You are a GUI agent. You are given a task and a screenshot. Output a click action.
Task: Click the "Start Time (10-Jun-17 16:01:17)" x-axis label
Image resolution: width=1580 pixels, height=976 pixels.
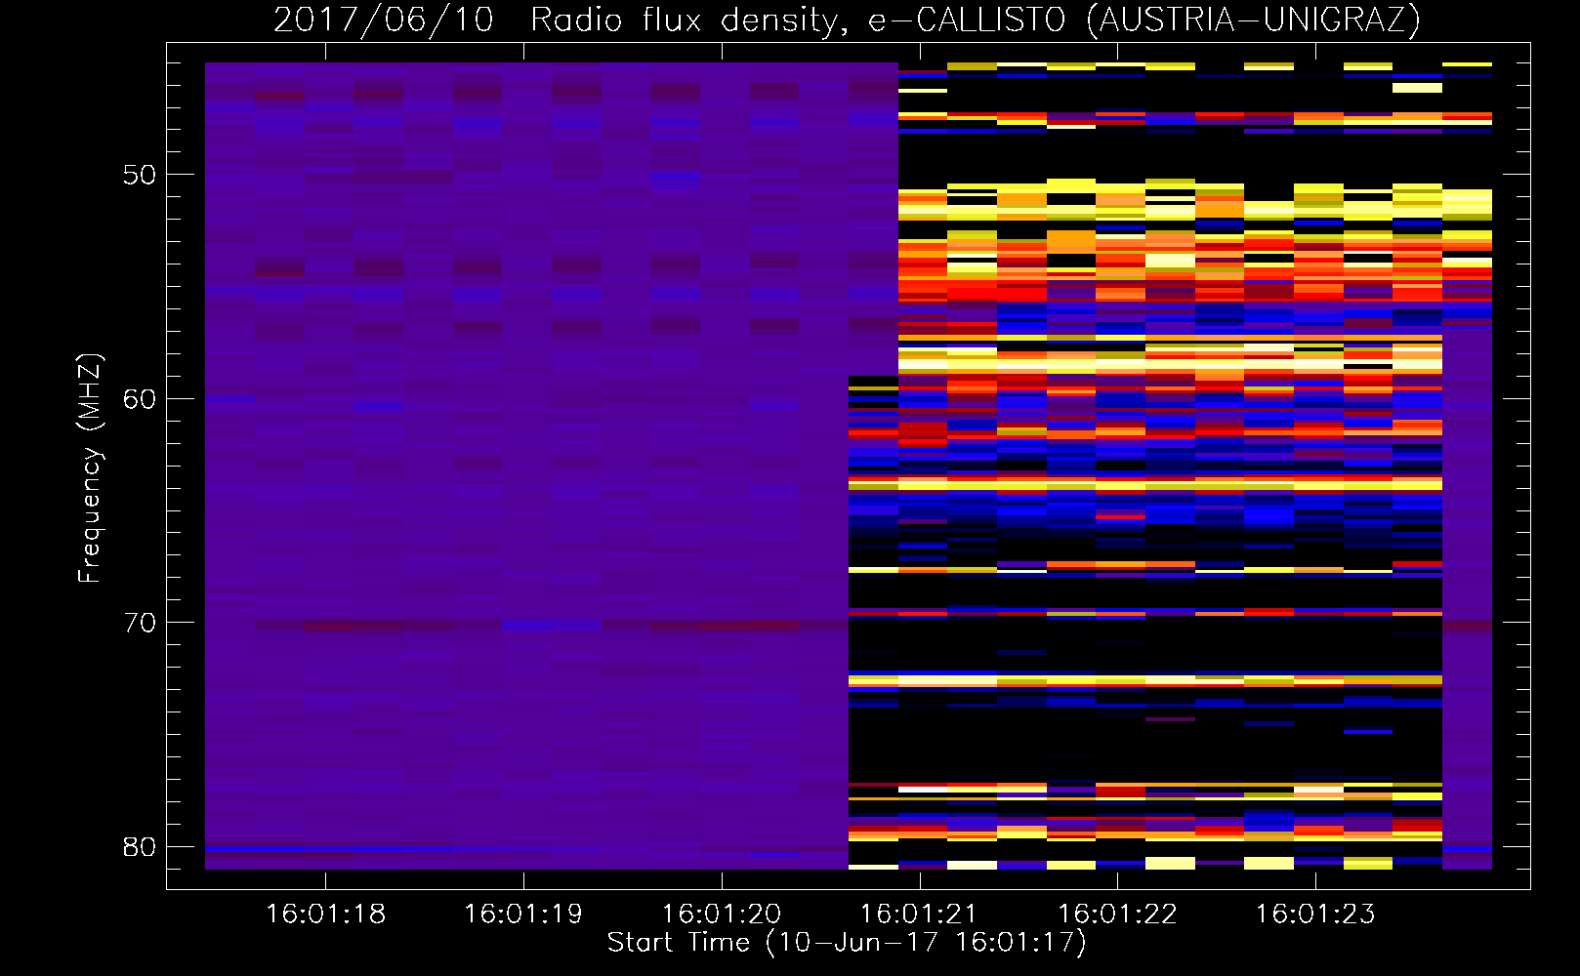(847, 943)
